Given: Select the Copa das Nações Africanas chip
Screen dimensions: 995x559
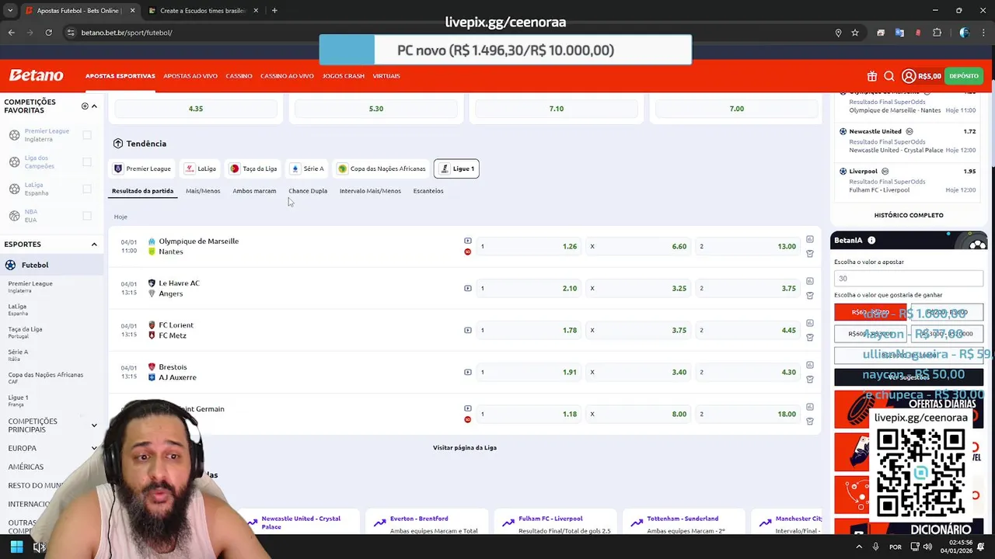Looking at the screenshot, I should click(x=382, y=168).
